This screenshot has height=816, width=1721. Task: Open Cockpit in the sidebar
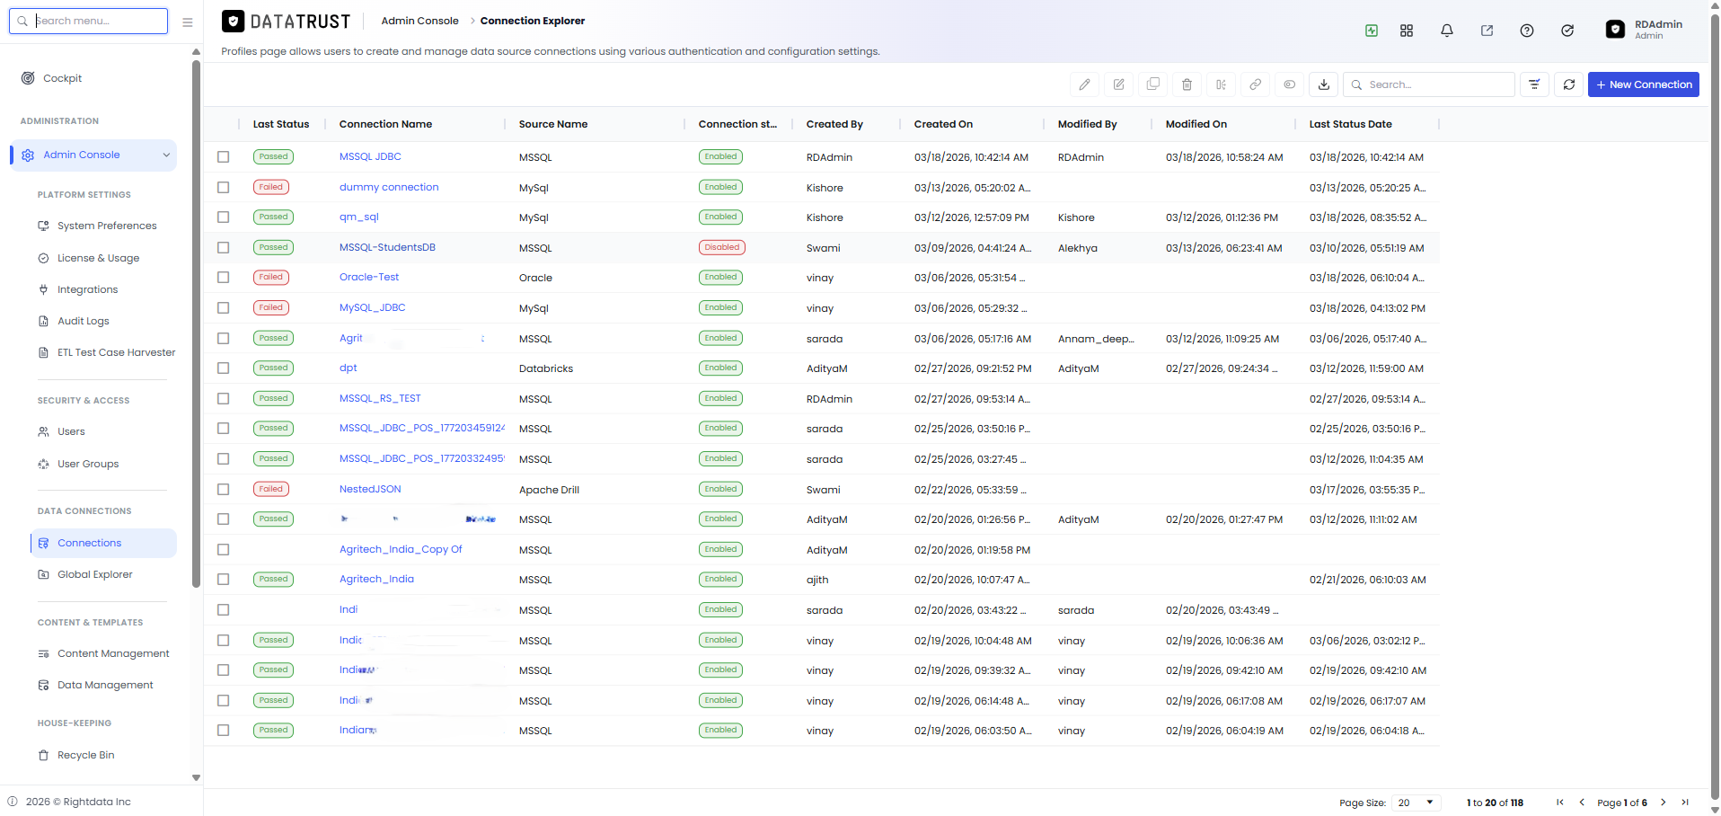[62, 78]
